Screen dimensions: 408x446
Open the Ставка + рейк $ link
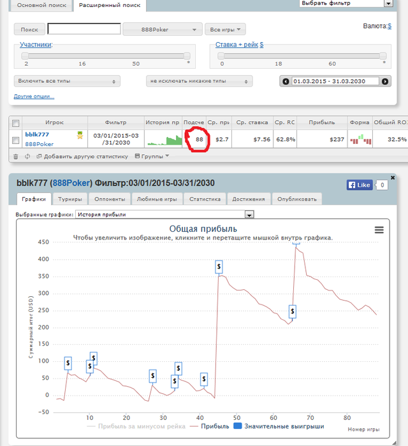point(239,45)
